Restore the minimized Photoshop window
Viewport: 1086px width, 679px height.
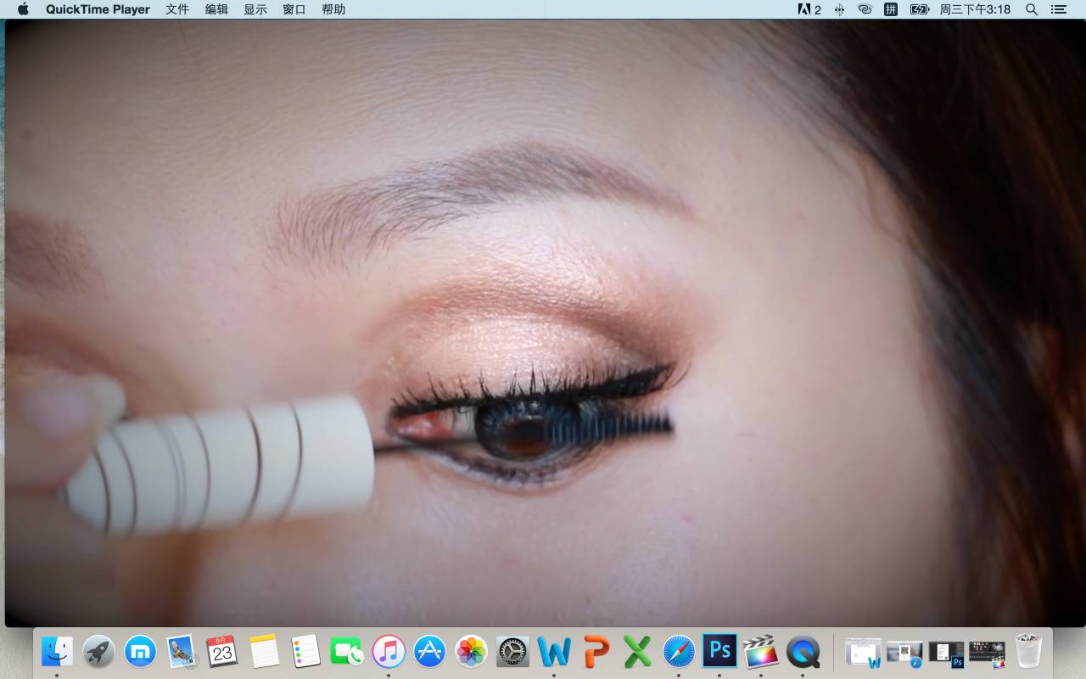pos(946,653)
